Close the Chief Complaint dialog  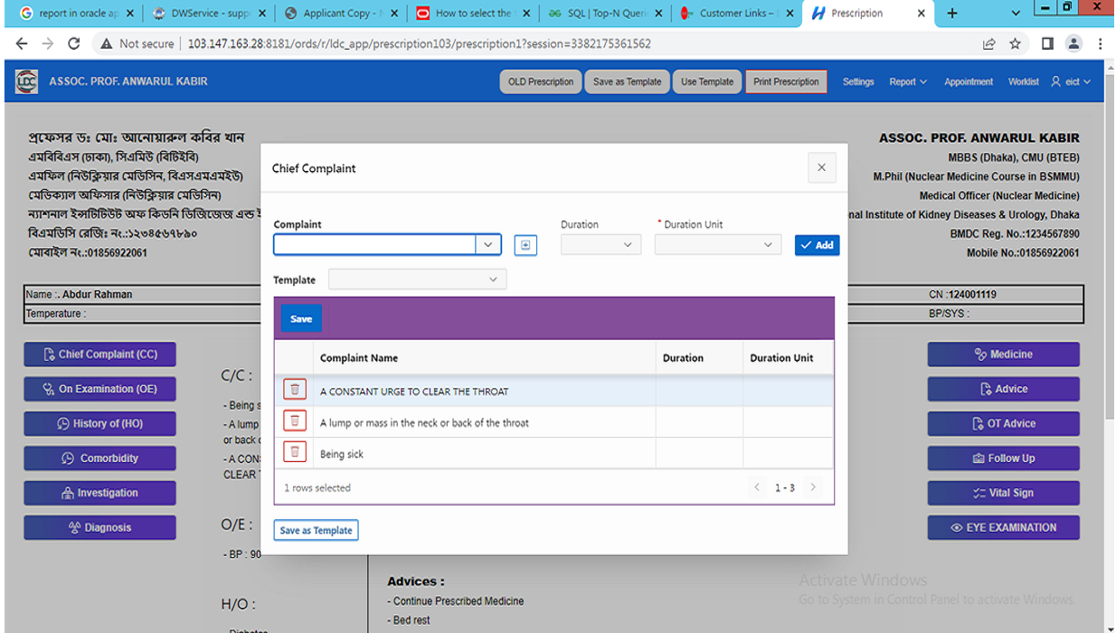tap(821, 168)
